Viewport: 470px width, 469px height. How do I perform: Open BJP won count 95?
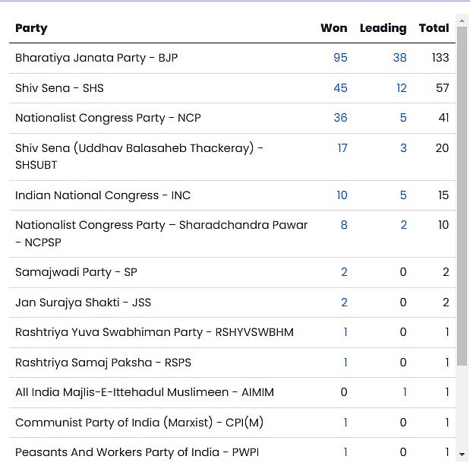point(340,58)
